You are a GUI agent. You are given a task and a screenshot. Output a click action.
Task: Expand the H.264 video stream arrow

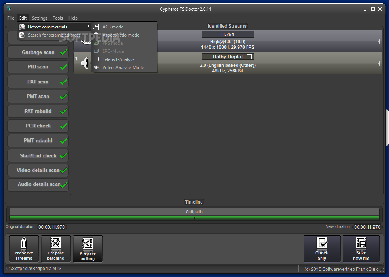pos(379,41)
